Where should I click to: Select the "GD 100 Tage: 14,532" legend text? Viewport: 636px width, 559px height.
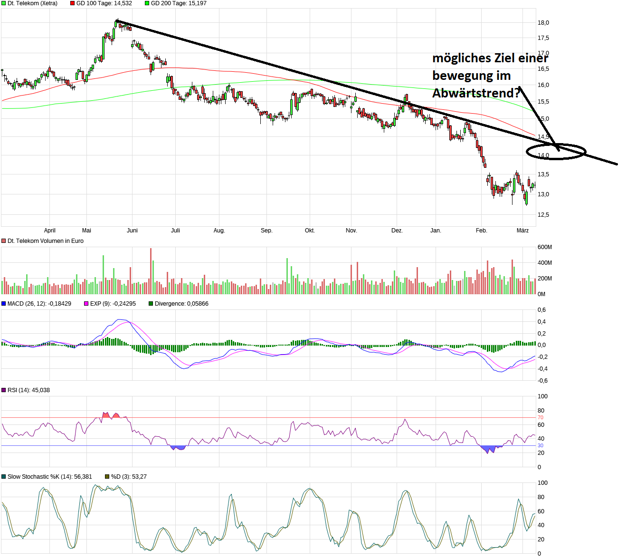point(104,3)
